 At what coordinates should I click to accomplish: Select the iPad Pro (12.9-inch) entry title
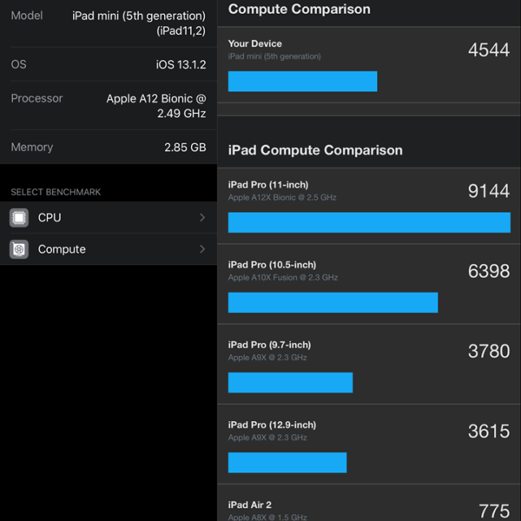click(272, 425)
